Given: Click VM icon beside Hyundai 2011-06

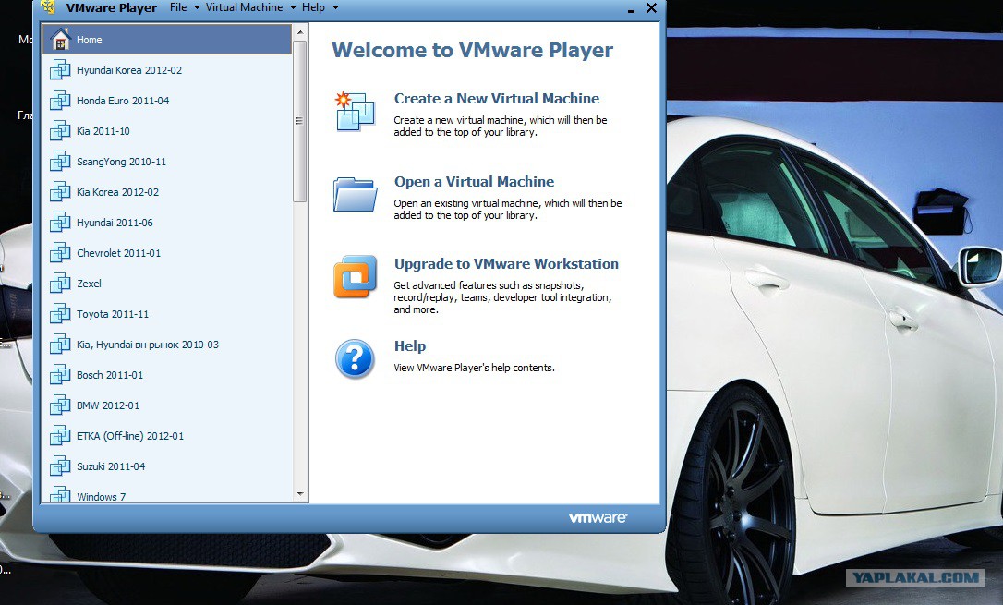Looking at the screenshot, I should [x=60, y=222].
